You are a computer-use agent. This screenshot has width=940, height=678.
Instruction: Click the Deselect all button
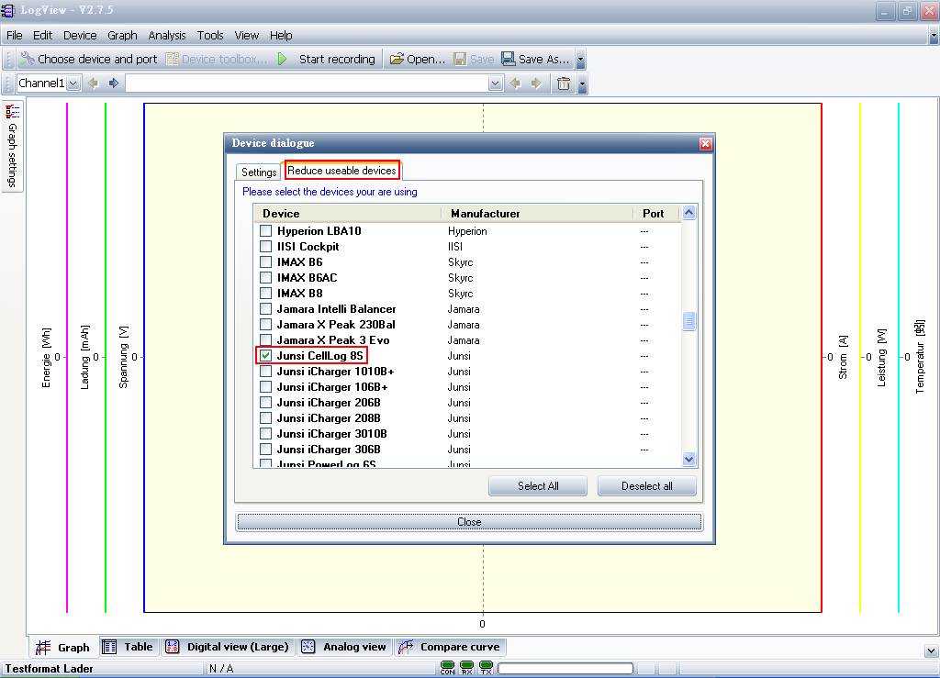647,485
